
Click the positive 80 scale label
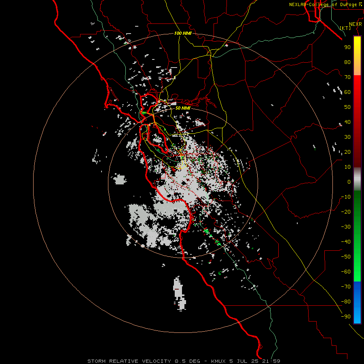347,62
